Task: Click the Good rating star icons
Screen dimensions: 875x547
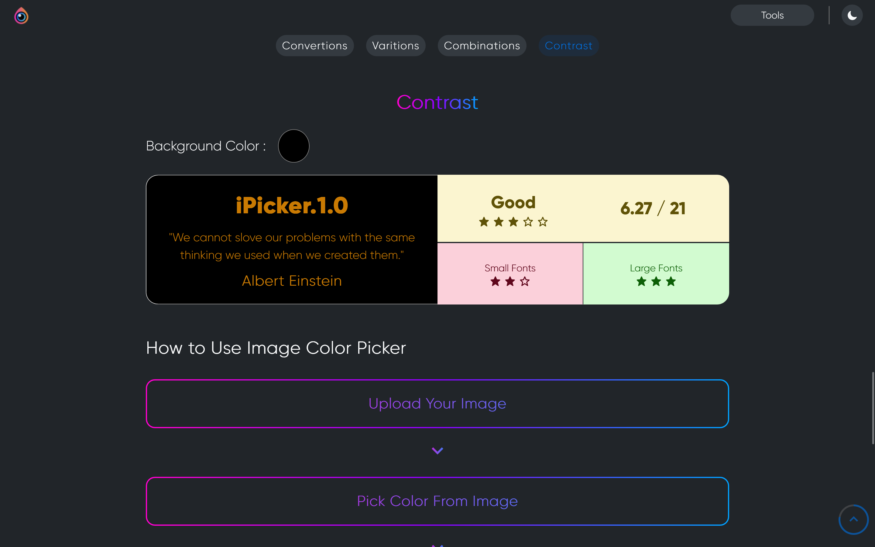Action: [x=513, y=222]
